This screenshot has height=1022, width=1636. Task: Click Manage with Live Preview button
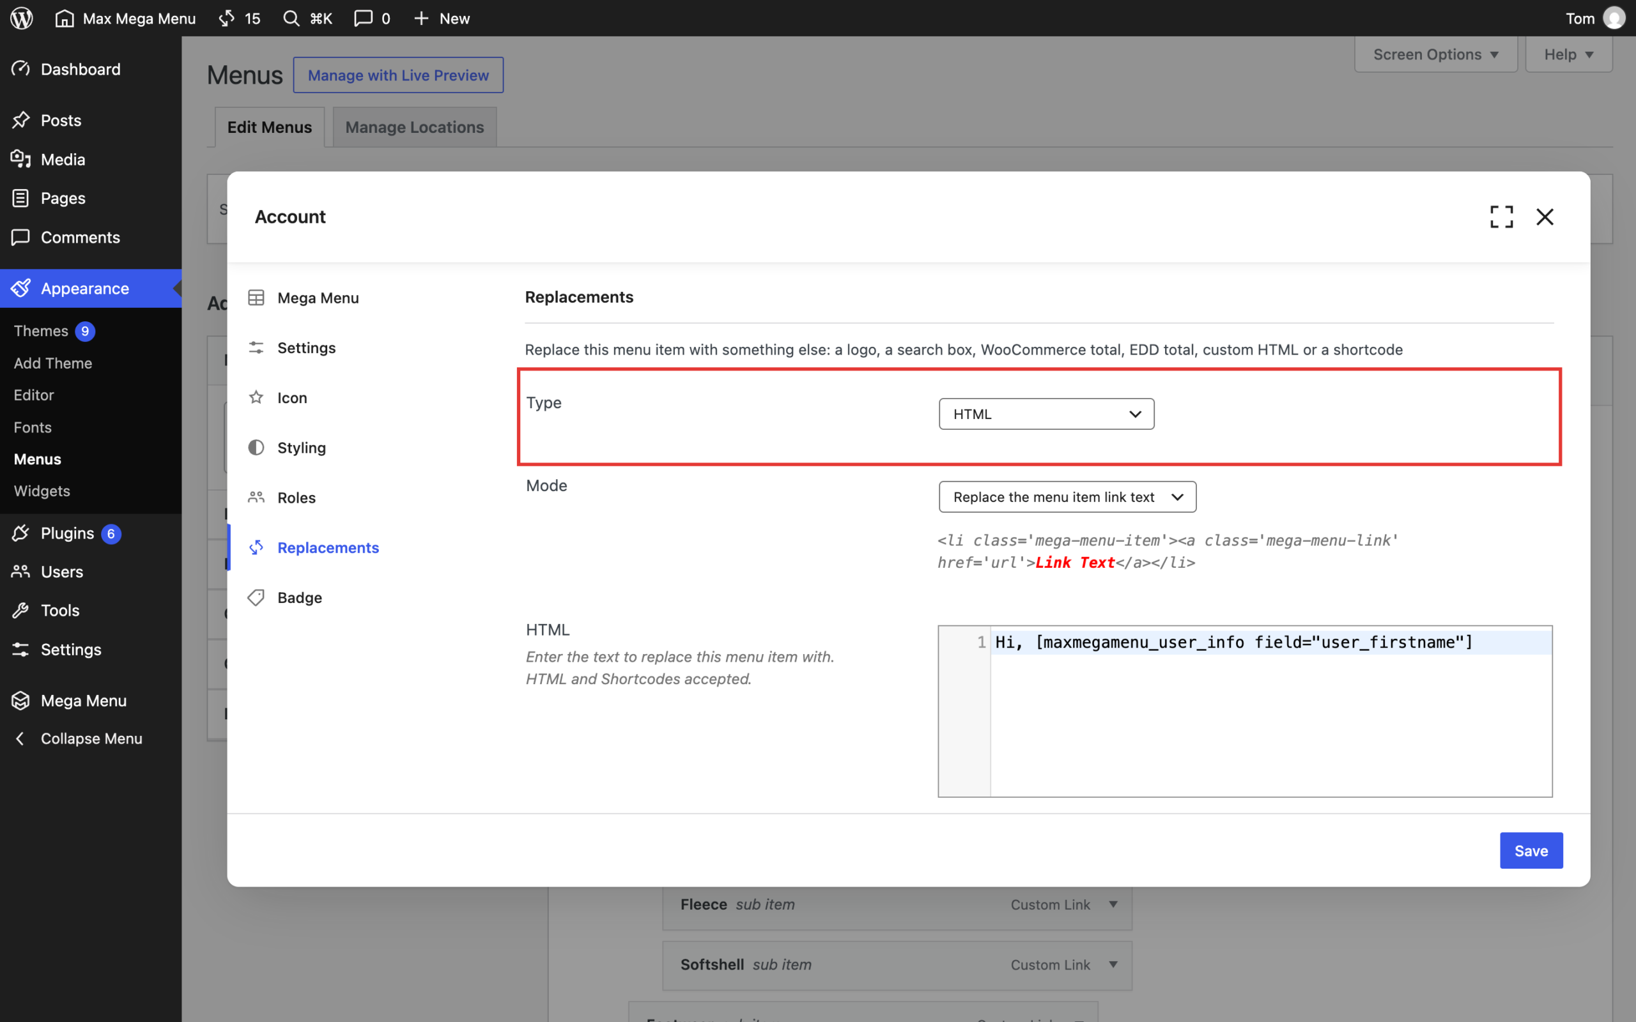[398, 75]
